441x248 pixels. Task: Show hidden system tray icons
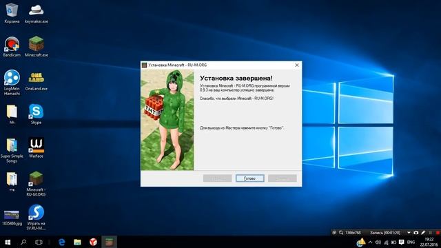[x=370, y=242]
